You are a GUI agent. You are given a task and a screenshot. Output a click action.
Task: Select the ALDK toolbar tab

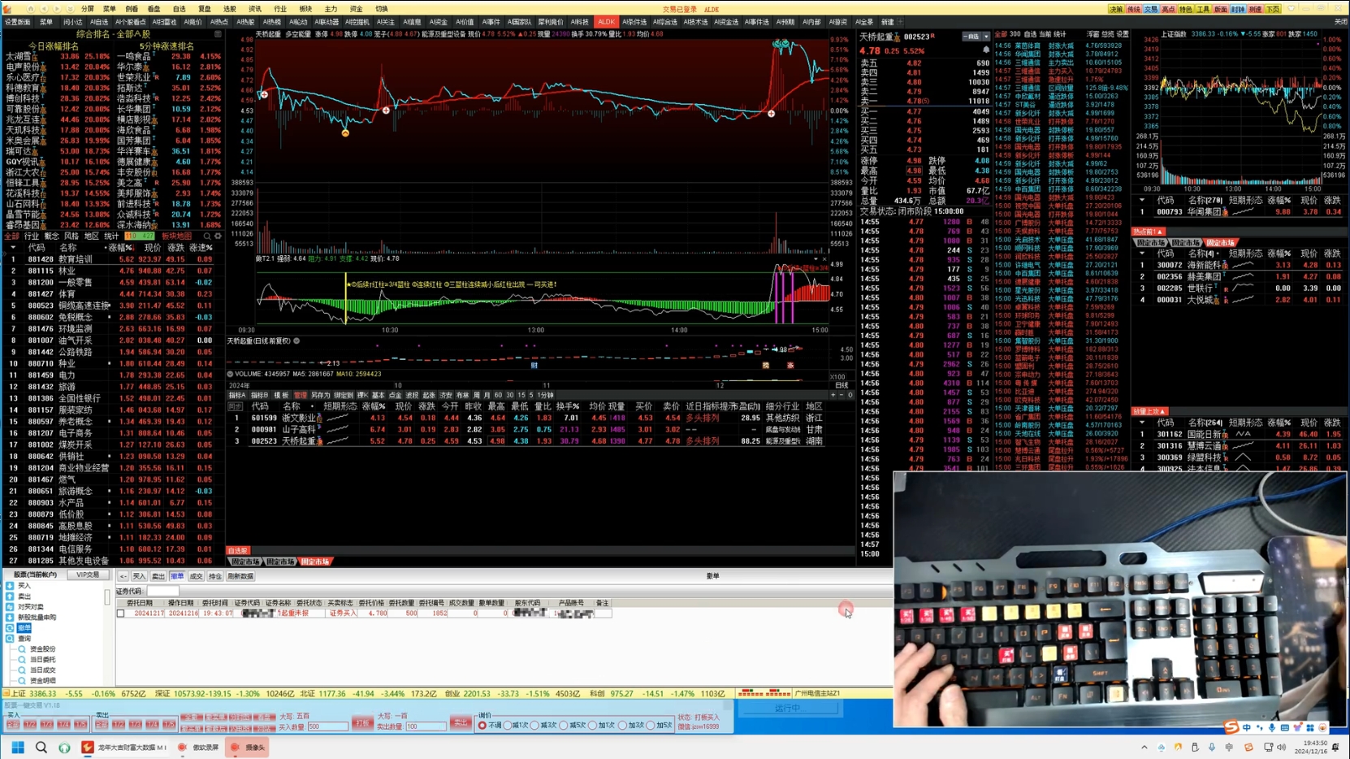point(606,22)
